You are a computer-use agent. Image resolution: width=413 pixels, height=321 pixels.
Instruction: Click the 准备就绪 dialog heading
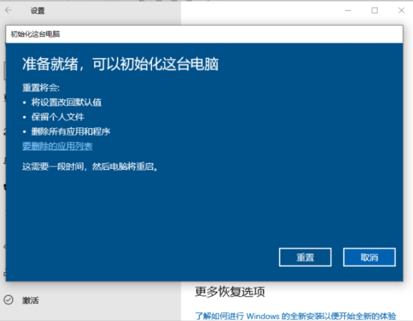tap(120, 64)
